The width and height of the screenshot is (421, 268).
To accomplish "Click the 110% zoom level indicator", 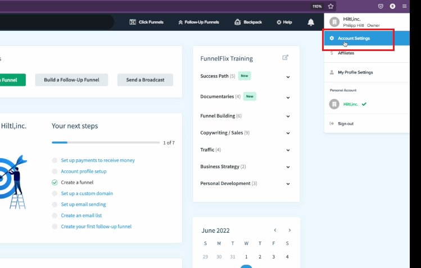I will coord(317,6).
